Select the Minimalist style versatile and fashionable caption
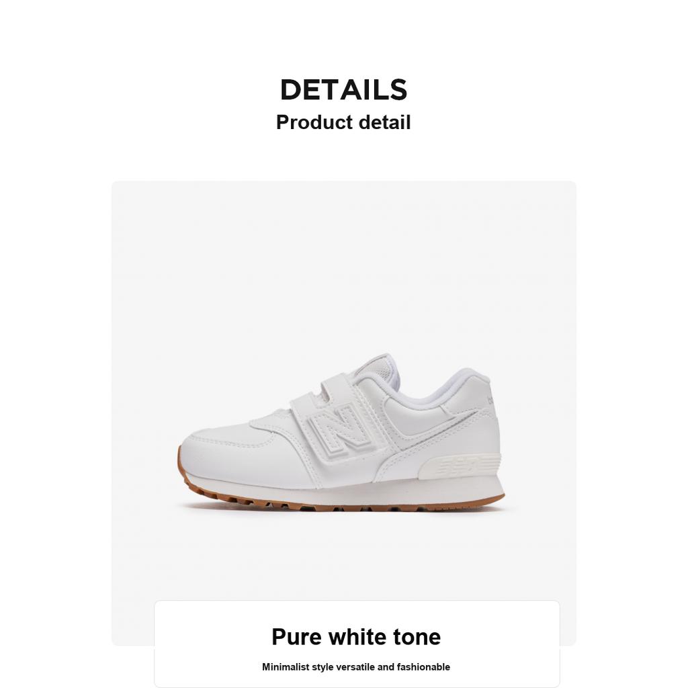Viewport: 688px width, 688px height. pos(356,667)
